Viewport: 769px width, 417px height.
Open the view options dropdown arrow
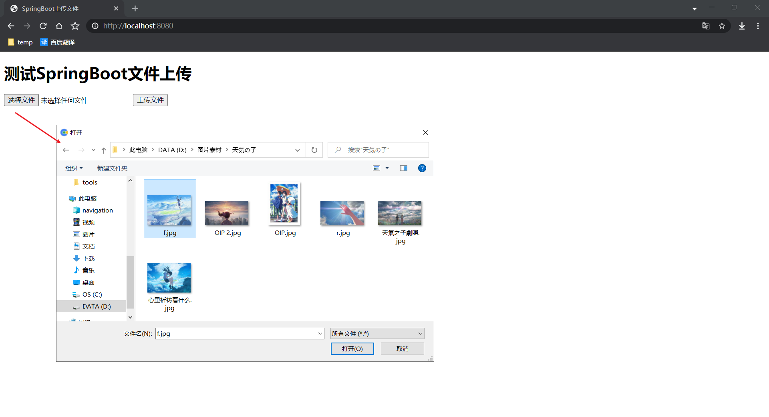pos(387,168)
